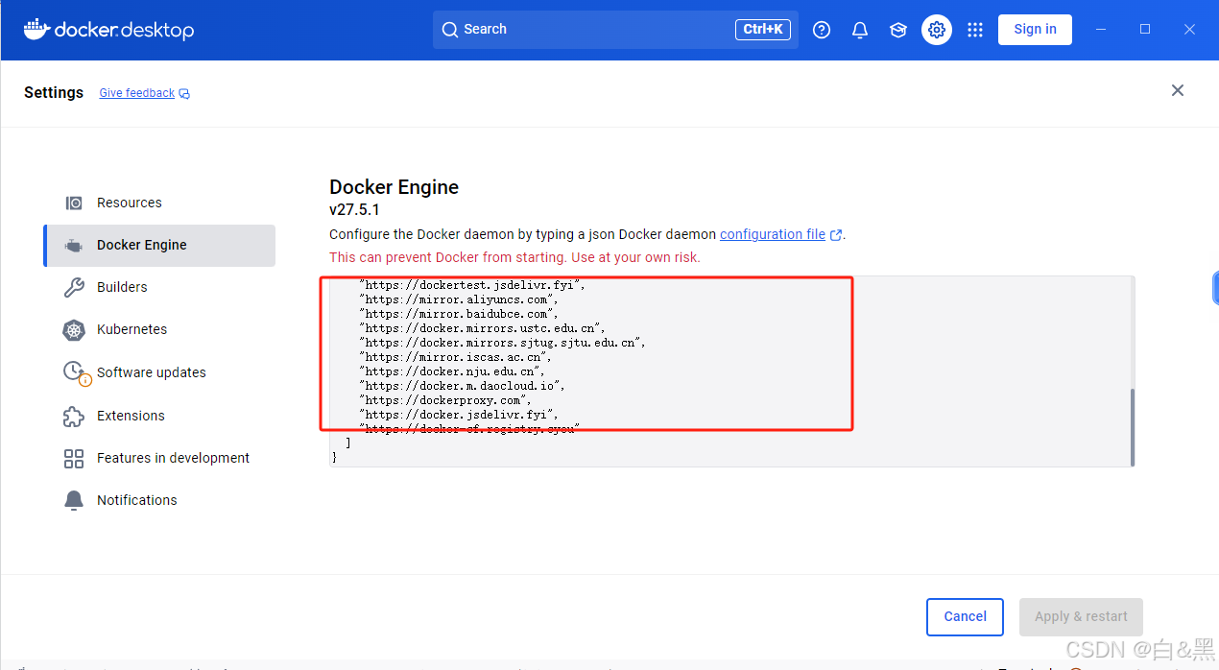Open the help question-mark icon in title bar
This screenshot has height=670, width=1219.
(821, 29)
